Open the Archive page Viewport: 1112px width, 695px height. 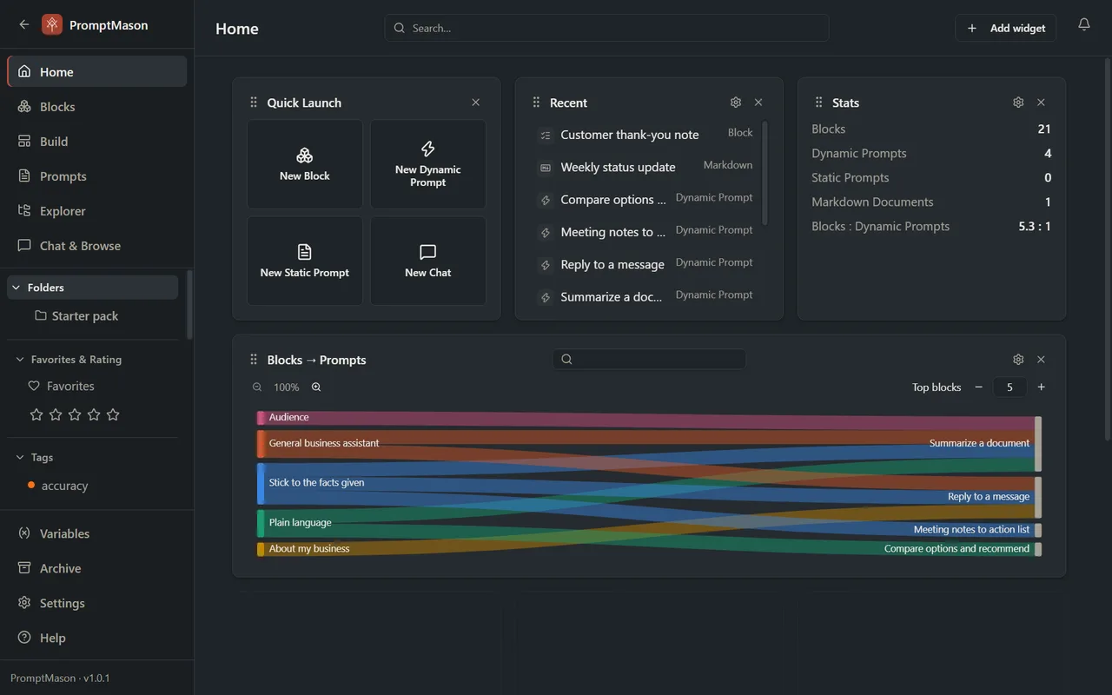pos(97,568)
